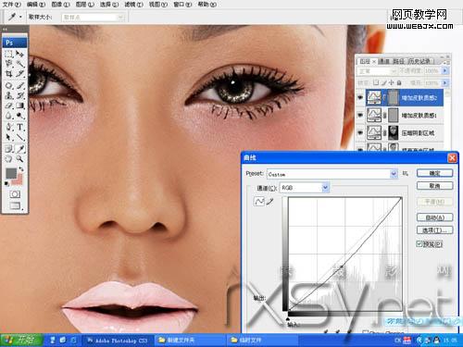Screen dimensions: 463x347
Task: Select the Notes tool
Action: click(x=9, y=149)
